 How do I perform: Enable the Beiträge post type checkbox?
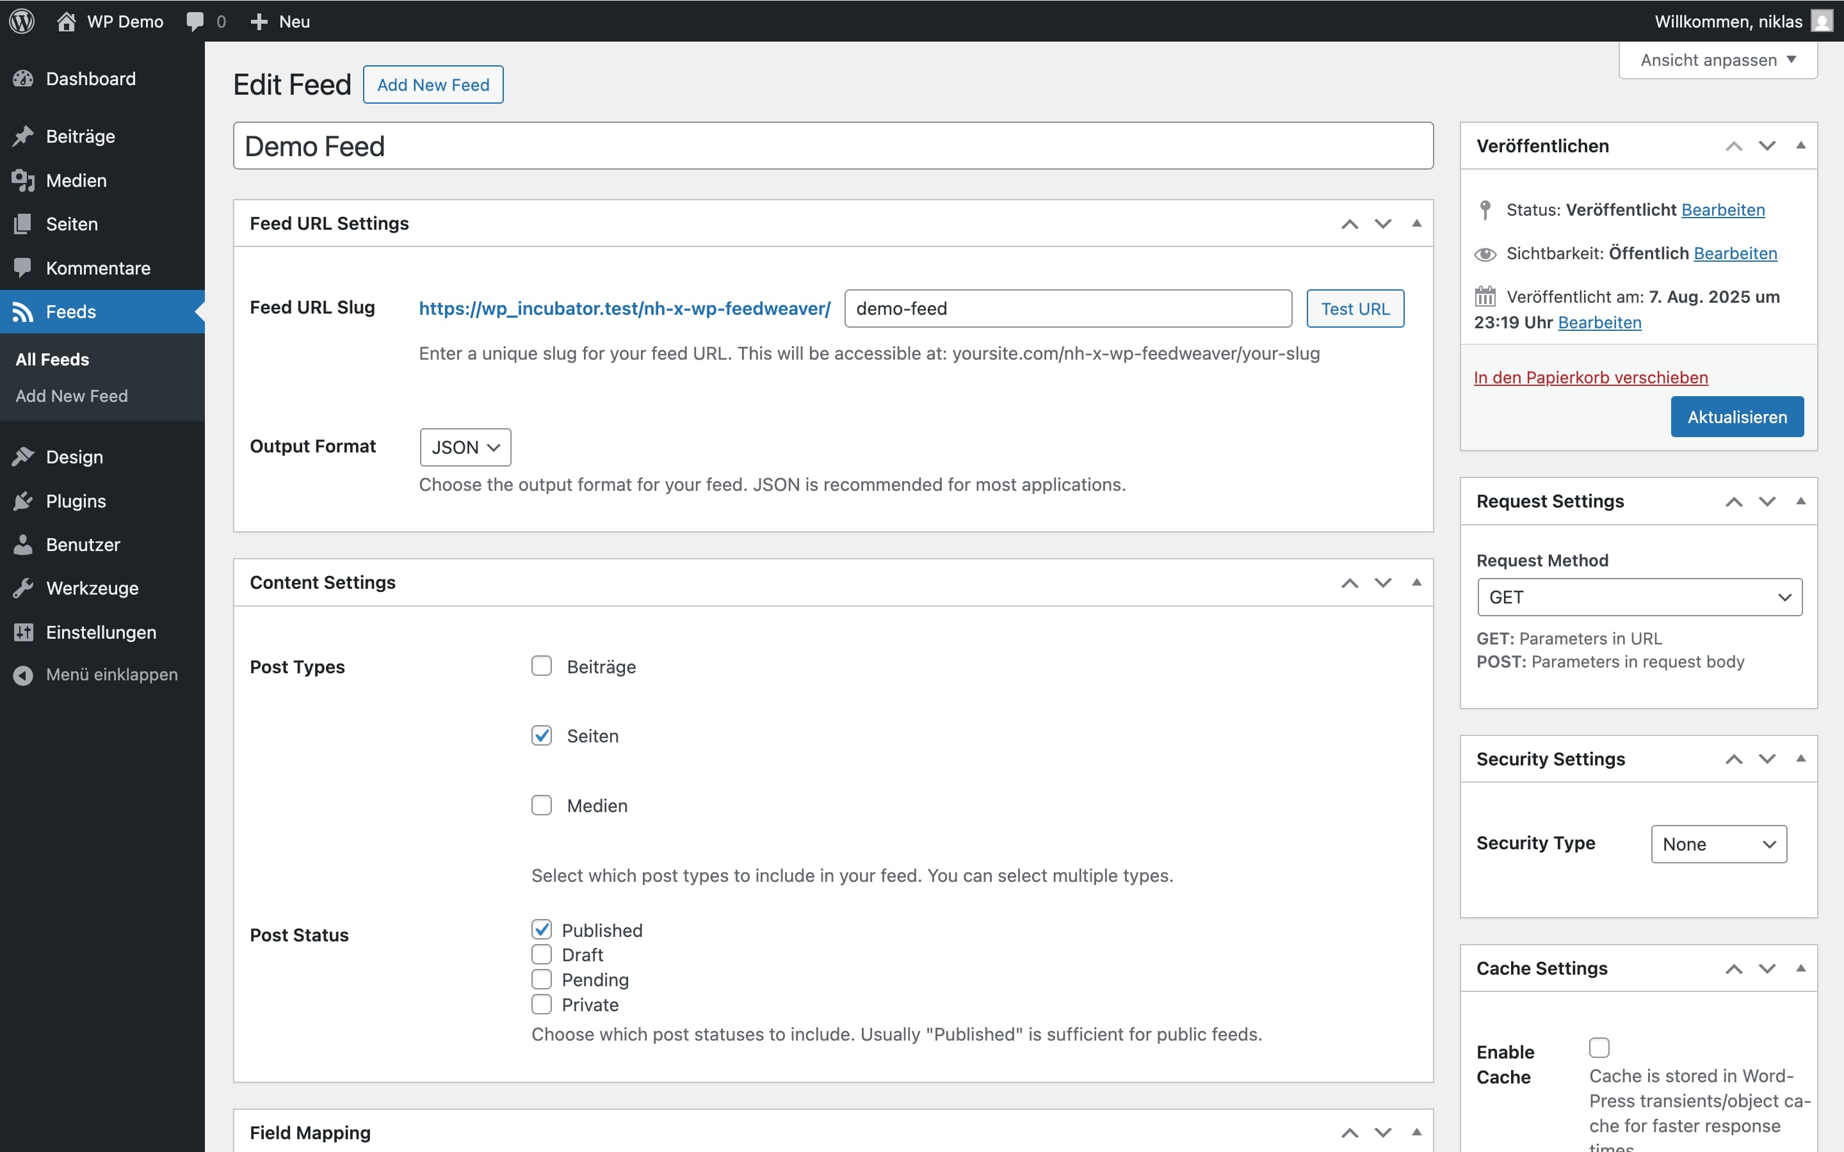click(x=541, y=666)
